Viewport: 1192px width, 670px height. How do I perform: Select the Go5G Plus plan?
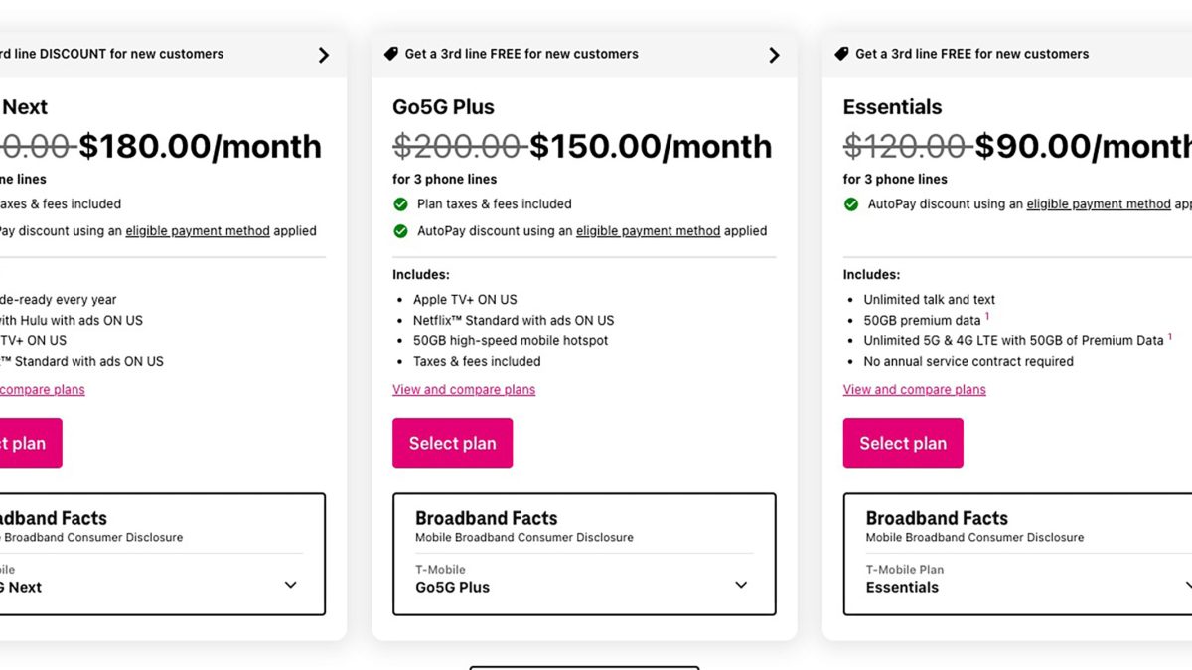[x=452, y=443]
